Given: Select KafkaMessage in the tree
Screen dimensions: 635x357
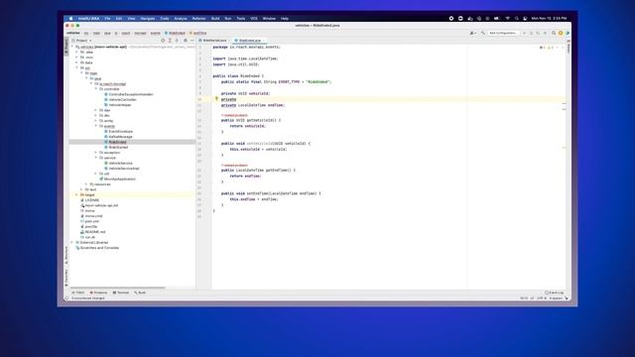Looking at the screenshot, I should click(120, 137).
